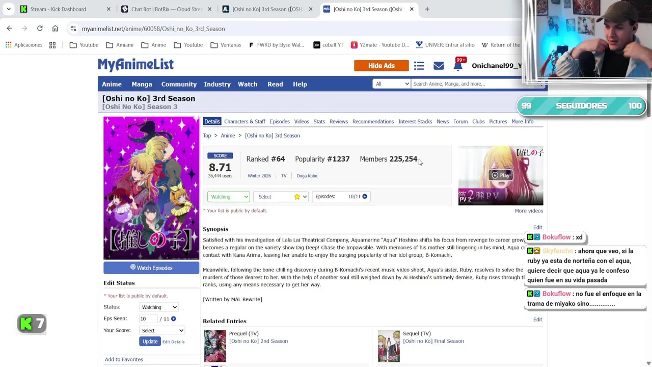Open the MyAnimeList list icon menu
The width and height of the screenshot is (652, 367).
(x=419, y=66)
